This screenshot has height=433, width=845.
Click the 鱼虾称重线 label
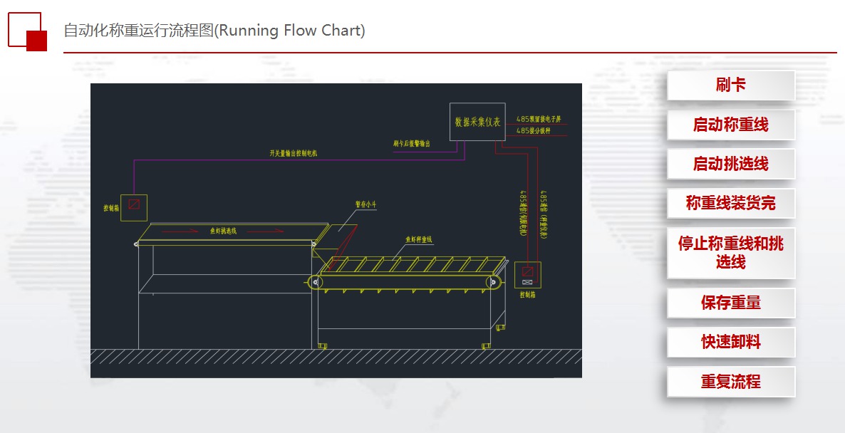(419, 239)
